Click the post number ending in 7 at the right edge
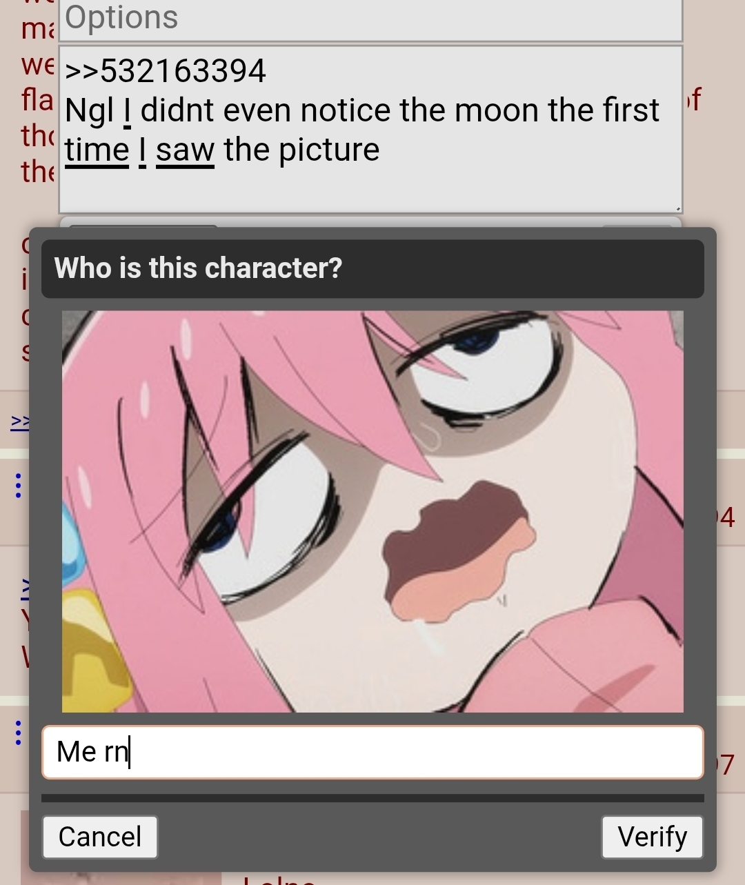Screen dimensions: 745x885 click(x=726, y=765)
